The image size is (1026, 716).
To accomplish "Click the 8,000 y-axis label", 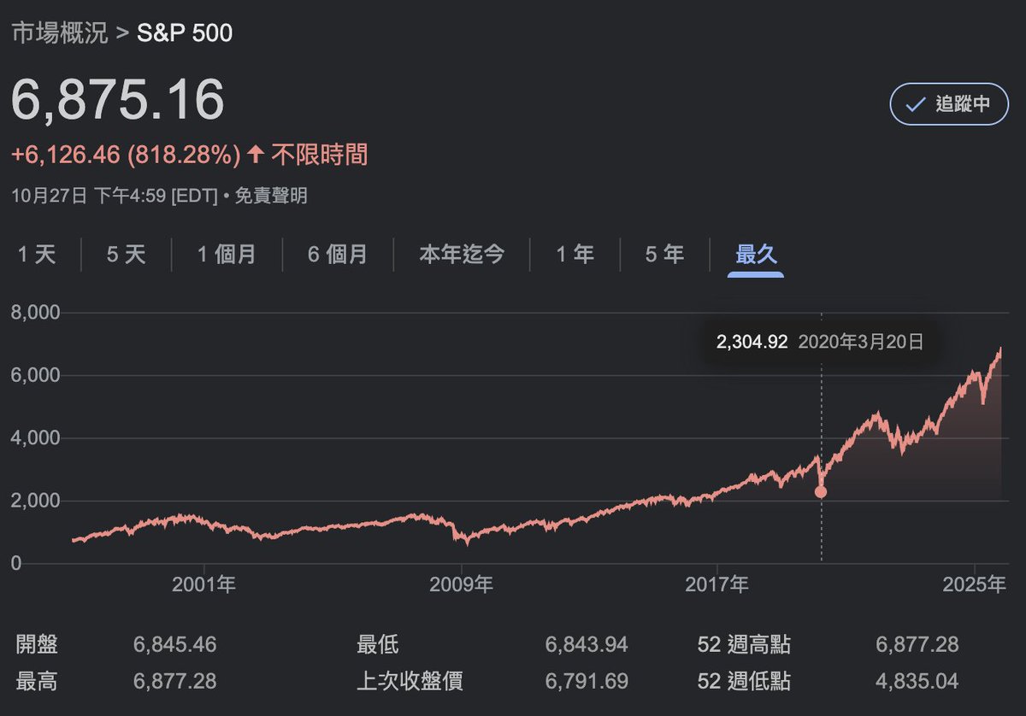I will point(35,313).
